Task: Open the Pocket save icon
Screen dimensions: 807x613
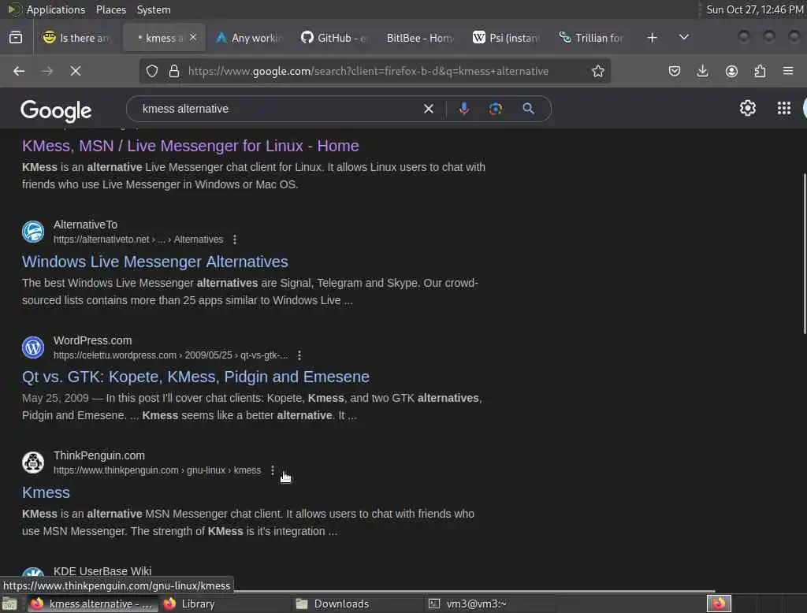Action: click(675, 71)
